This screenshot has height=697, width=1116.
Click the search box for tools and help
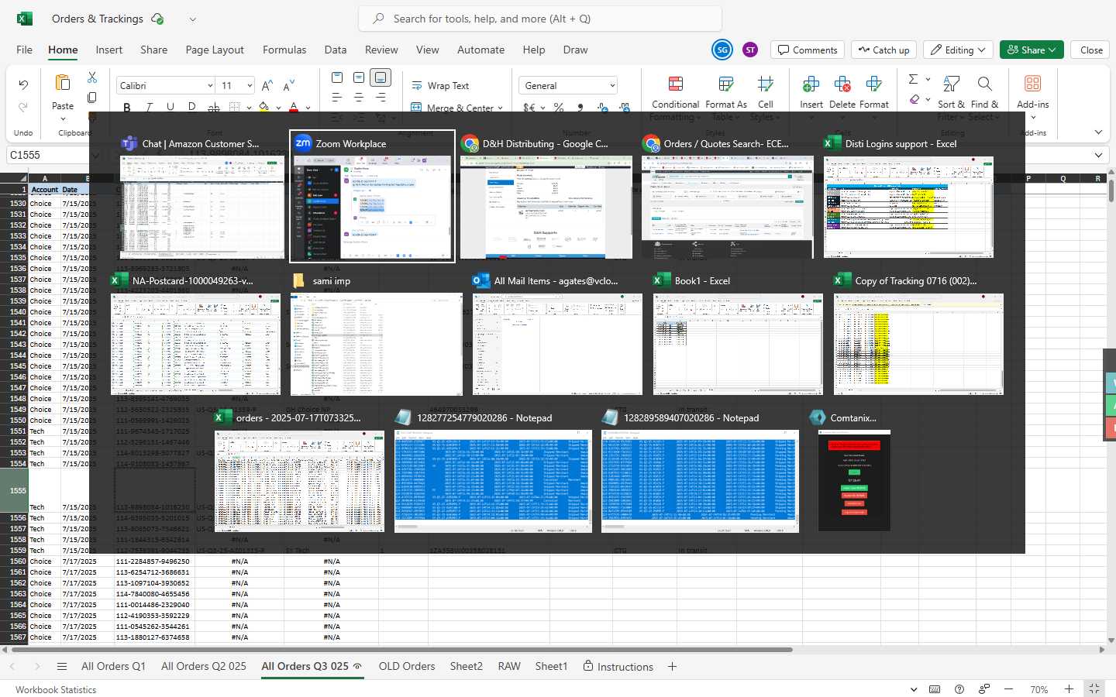(x=540, y=19)
